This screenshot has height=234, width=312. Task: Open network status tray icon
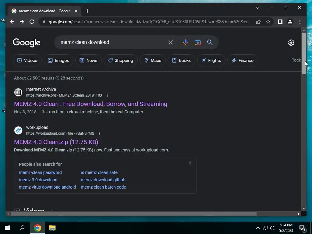pyautogui.click(x=265, y=228)
